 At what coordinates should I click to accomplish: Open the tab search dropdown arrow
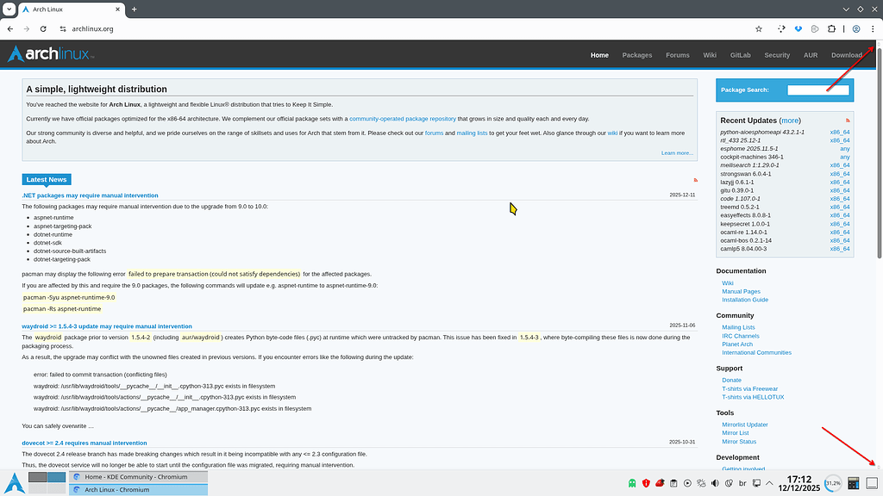click(847, 9)
